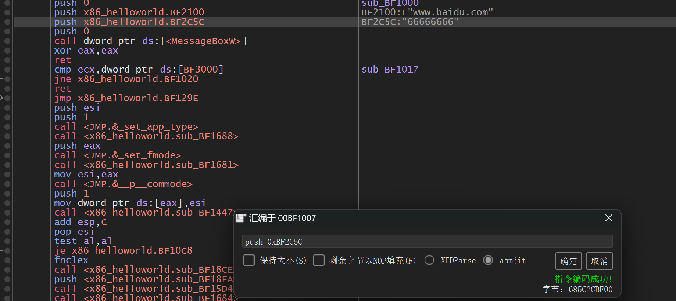Select the cmp ecx,dword ptr instruction

click(139, 70)
